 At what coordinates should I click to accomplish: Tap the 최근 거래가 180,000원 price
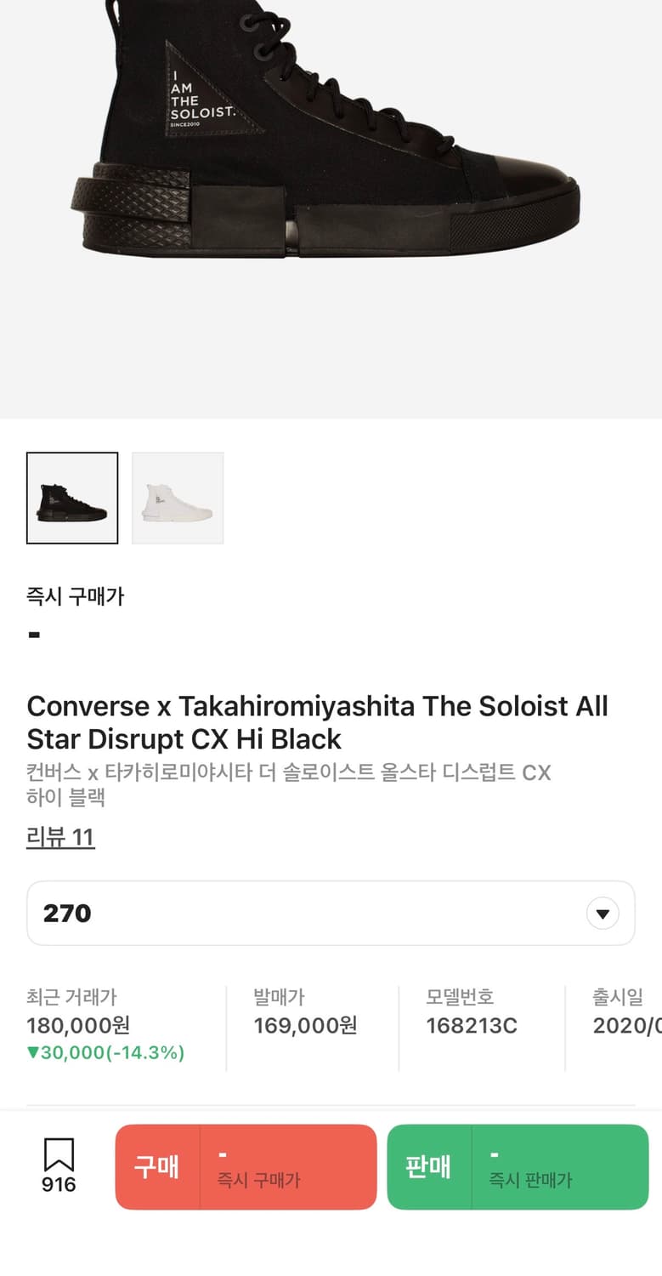78,1025
